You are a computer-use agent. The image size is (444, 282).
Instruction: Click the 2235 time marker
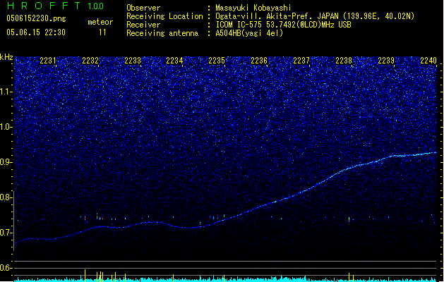217,60
